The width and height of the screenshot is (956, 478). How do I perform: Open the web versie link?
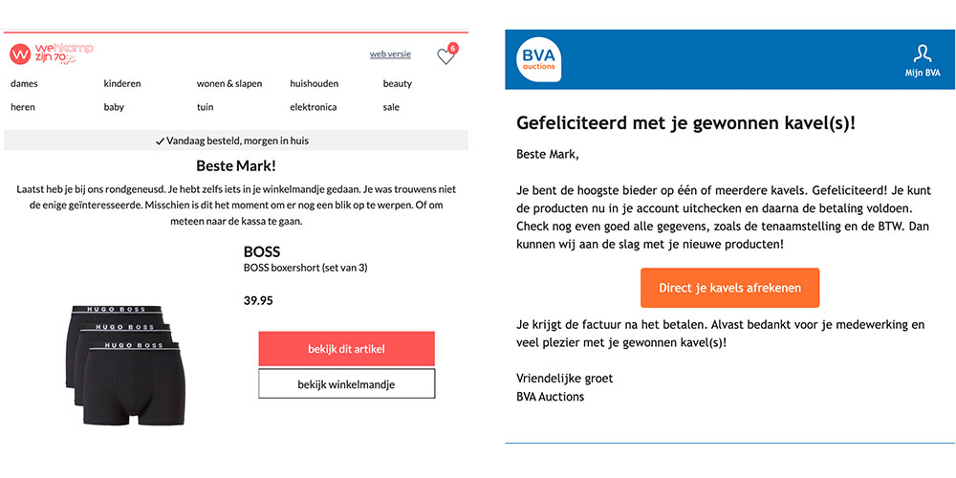pos(390,54)
